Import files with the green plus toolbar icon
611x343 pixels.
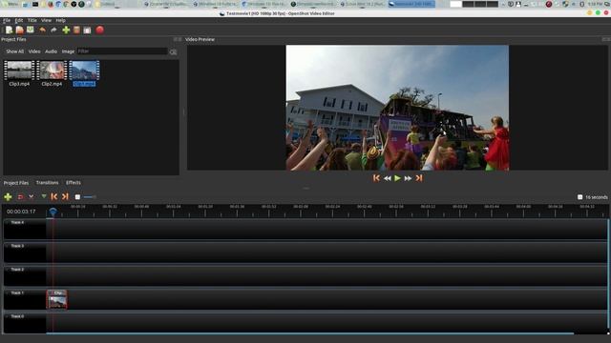[66, 30]
